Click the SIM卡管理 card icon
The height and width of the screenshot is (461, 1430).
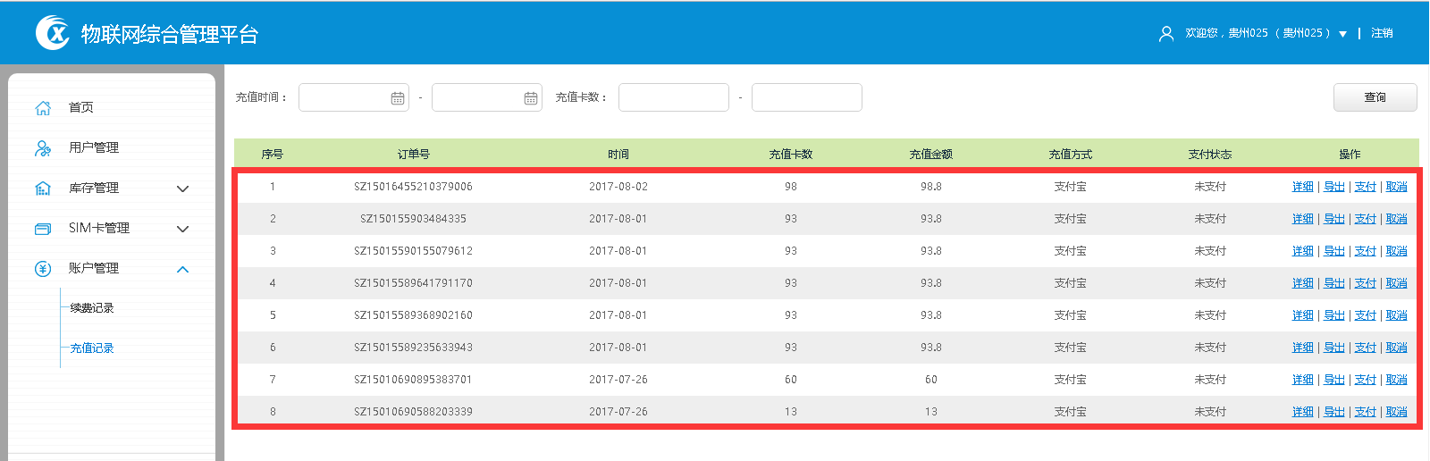(x=43, y=229)
